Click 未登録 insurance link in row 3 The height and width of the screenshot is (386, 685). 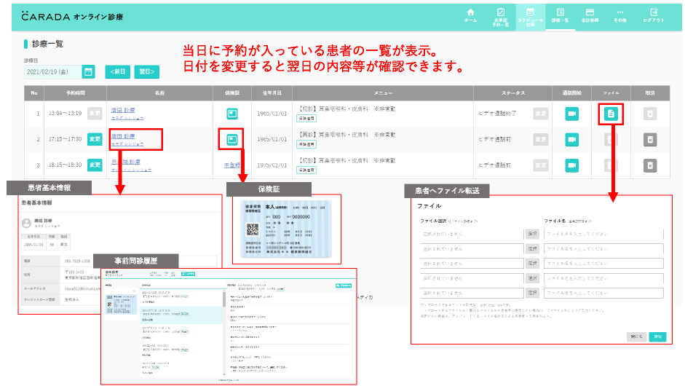coord(231,165)
